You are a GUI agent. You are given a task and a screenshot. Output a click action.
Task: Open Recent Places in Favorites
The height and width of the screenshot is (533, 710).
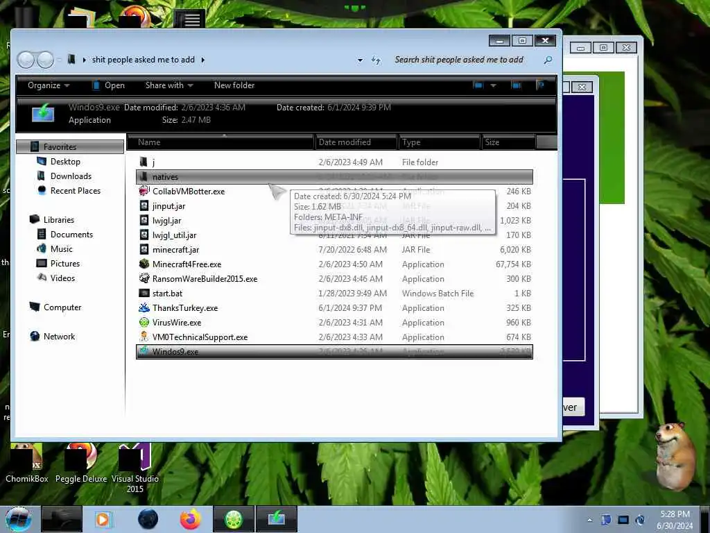pos(75,190)
